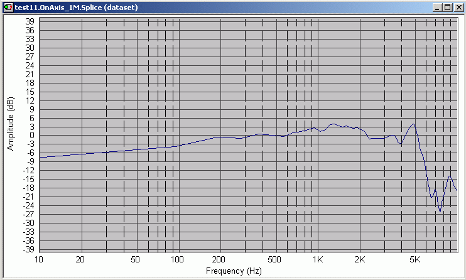Click the -30 amplitude tick label
The width and height of the screenshot is (466, 280).
point(28,223)
